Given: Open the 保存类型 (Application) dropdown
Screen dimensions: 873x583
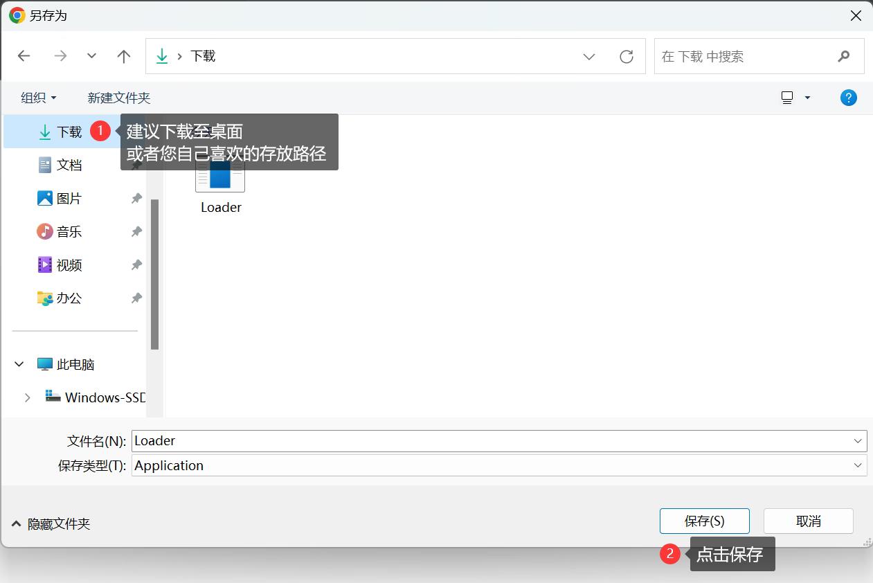Looking at the screenshot, I should click(x=858, y=465).
